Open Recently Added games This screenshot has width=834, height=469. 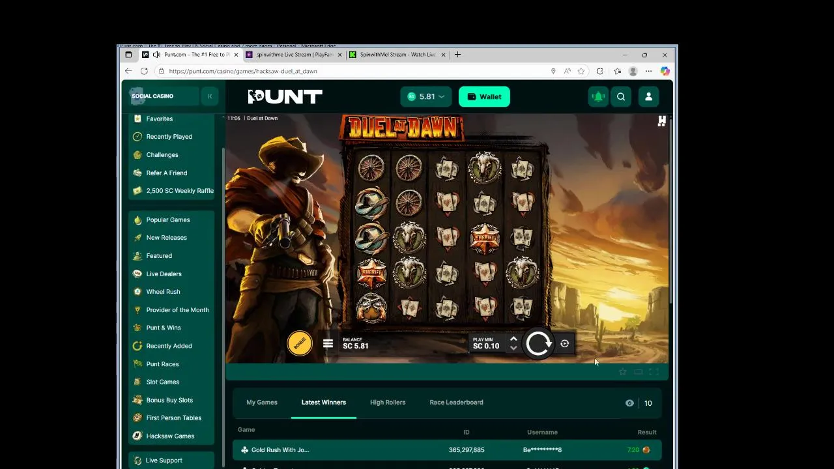[169, 346]
